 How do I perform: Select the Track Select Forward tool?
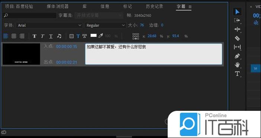pyautogui.click(x=237, y=20)
